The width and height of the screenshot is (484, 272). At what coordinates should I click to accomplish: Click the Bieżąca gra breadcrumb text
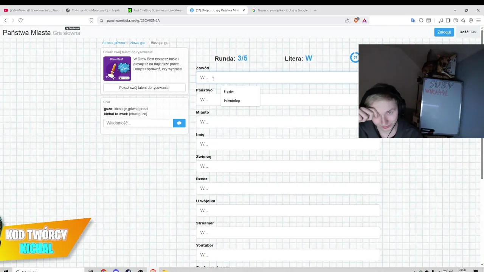160,43
